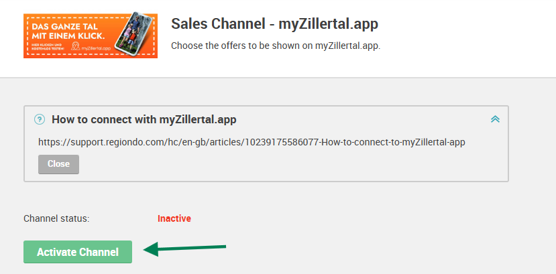Click "How to connect with myZillertal.app" heading
The width and height of the screenshot is (556, 274).
[x=144, y=120]
